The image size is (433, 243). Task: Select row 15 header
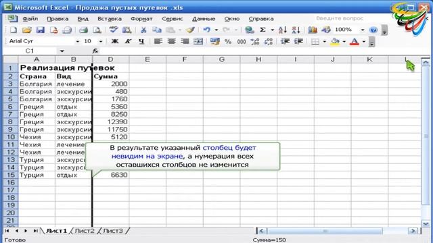coord(11,175)
